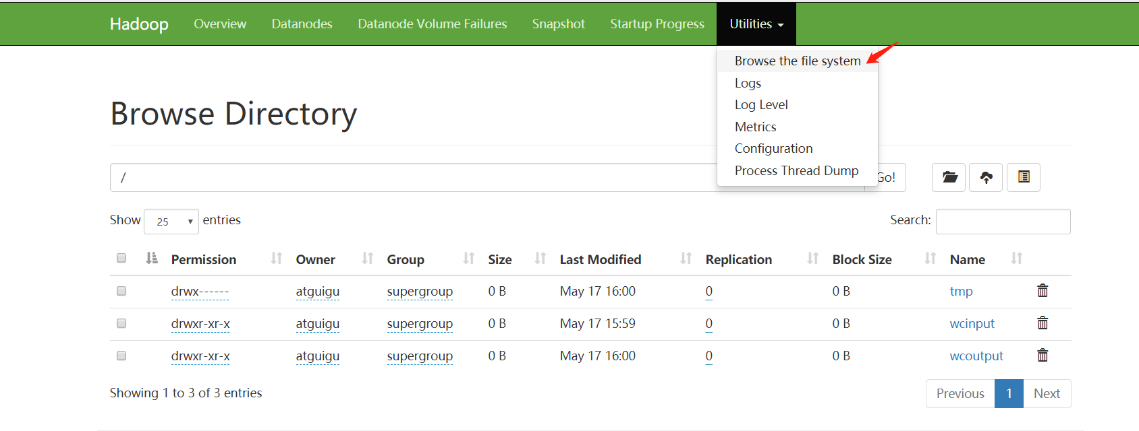This screenshot has height=431, width=1139.
Task: Sort table by Name column arrows
Action: pyautogui.click(x=1016, y=259)
